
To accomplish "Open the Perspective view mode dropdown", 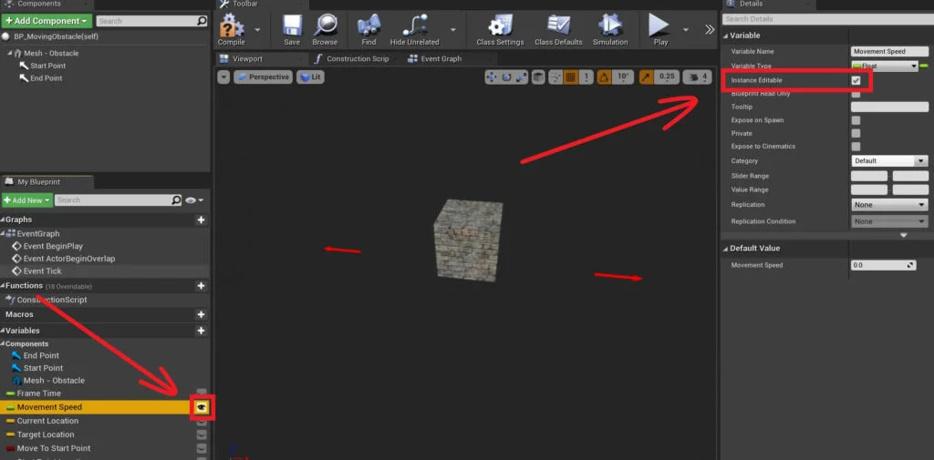I will tap(263, 77).
